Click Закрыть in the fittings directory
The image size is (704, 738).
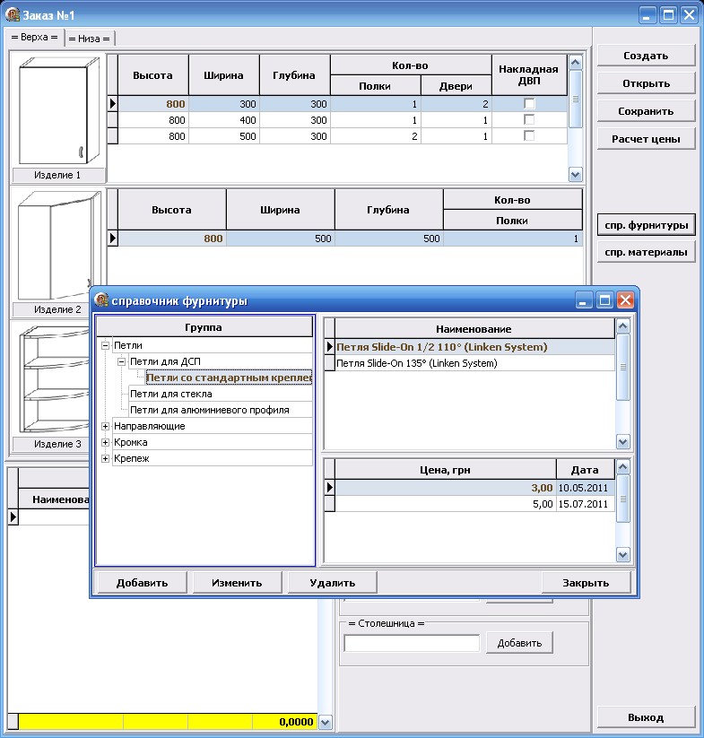(x=586, y=583)
